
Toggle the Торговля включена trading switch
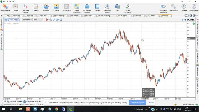click(x=163, y=8)
